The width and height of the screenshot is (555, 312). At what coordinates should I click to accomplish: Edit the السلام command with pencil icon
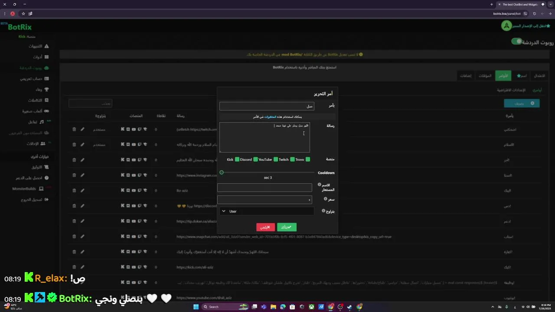tap(82, 145)
